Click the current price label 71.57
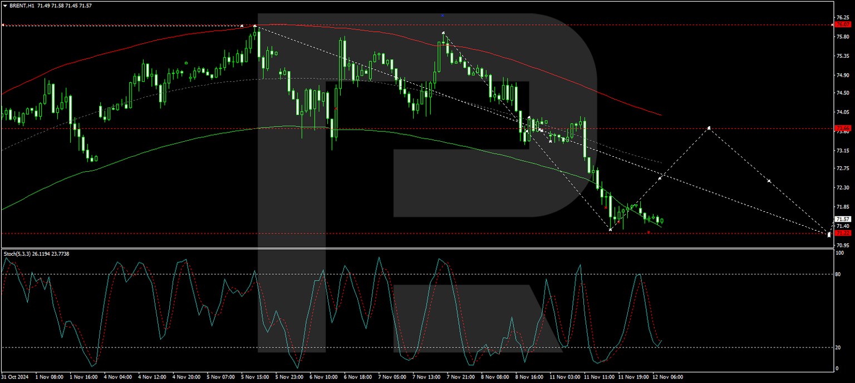 (x=843, y=219)
